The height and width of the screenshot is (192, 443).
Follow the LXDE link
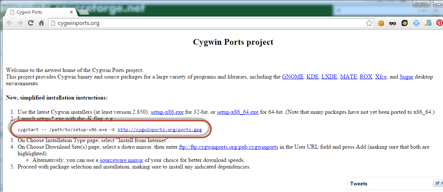click(329, 77)
